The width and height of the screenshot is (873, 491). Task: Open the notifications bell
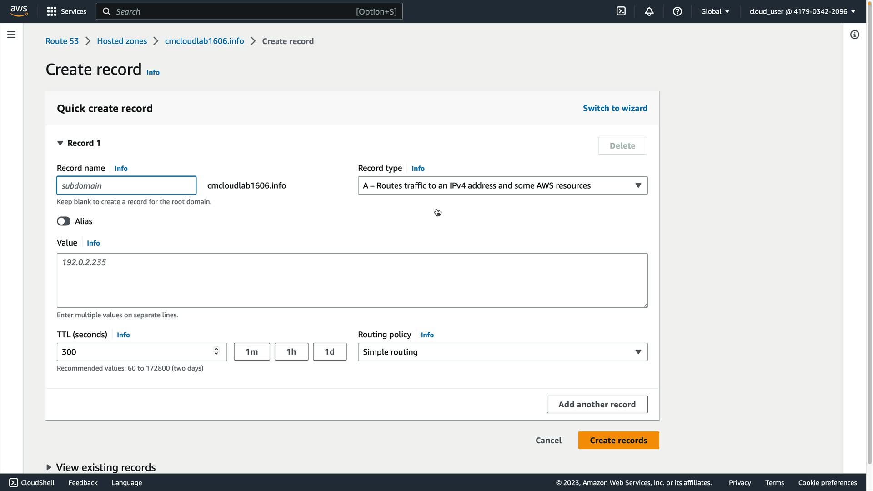[649, 11]
